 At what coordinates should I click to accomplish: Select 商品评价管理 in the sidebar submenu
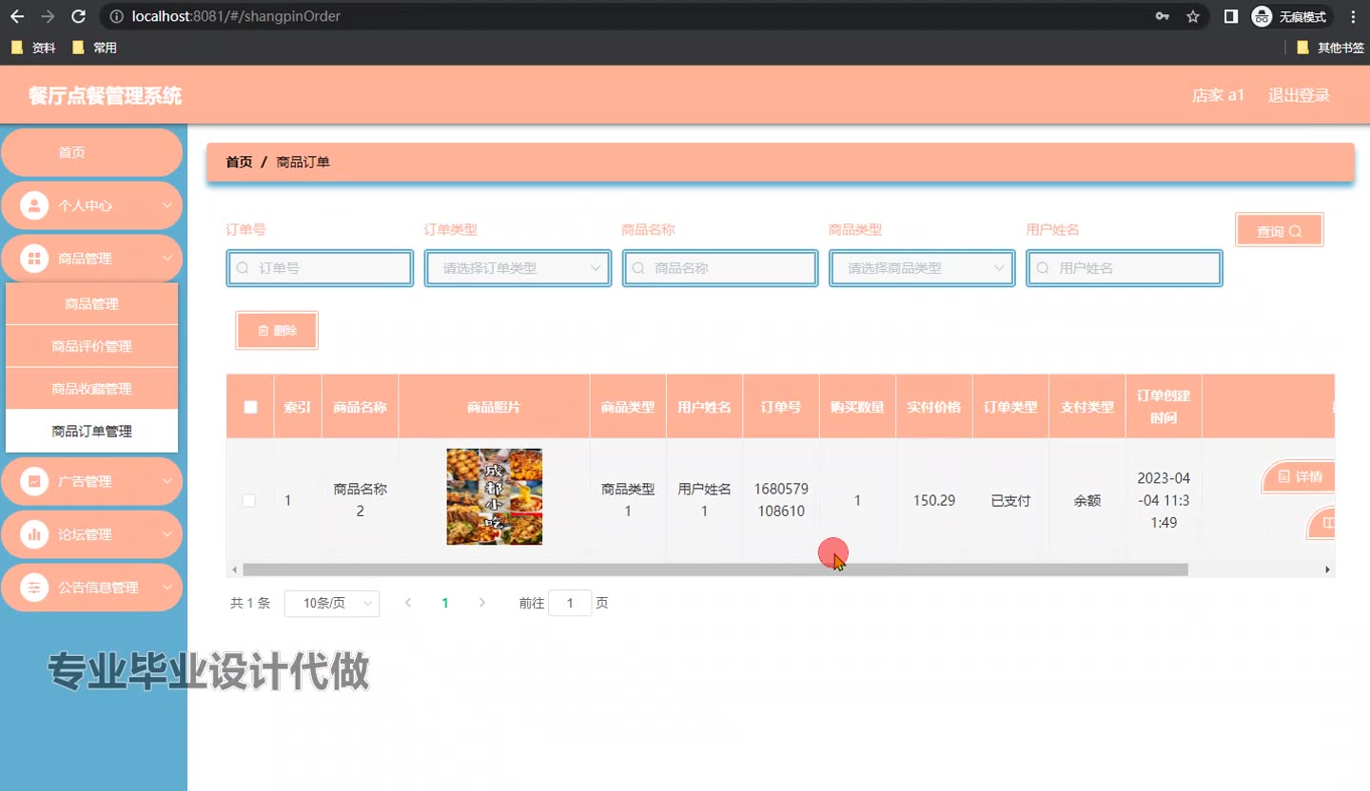(x=91, y=346)
